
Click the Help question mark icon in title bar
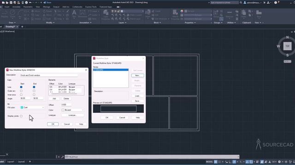(x=276, y=3)
